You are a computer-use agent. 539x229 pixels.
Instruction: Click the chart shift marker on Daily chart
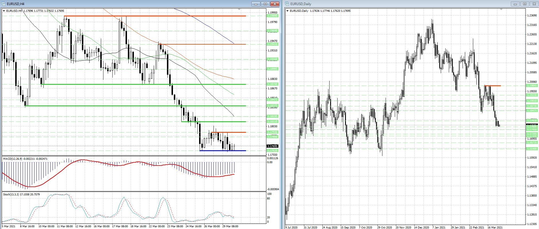pyautogui.click(x=501, y=9)
